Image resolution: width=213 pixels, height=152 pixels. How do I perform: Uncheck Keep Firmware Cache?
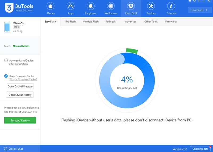coord(6,76)
